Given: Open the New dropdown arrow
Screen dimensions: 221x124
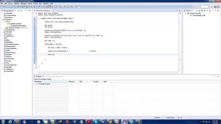Looking at the screenshot, I should click(4, 7).
